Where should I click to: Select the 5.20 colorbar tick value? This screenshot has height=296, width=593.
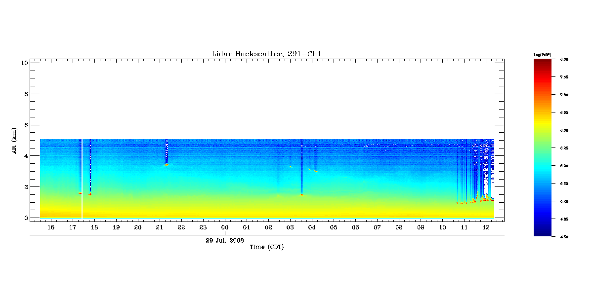[564, 201]
